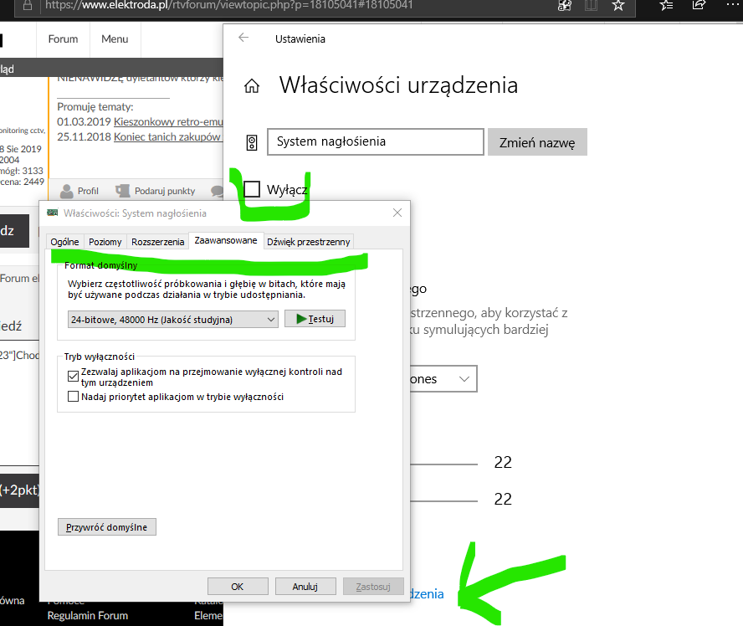743x626 pixels.
Task: Click the Zastosuj button
Action: (x=373, y=586)
